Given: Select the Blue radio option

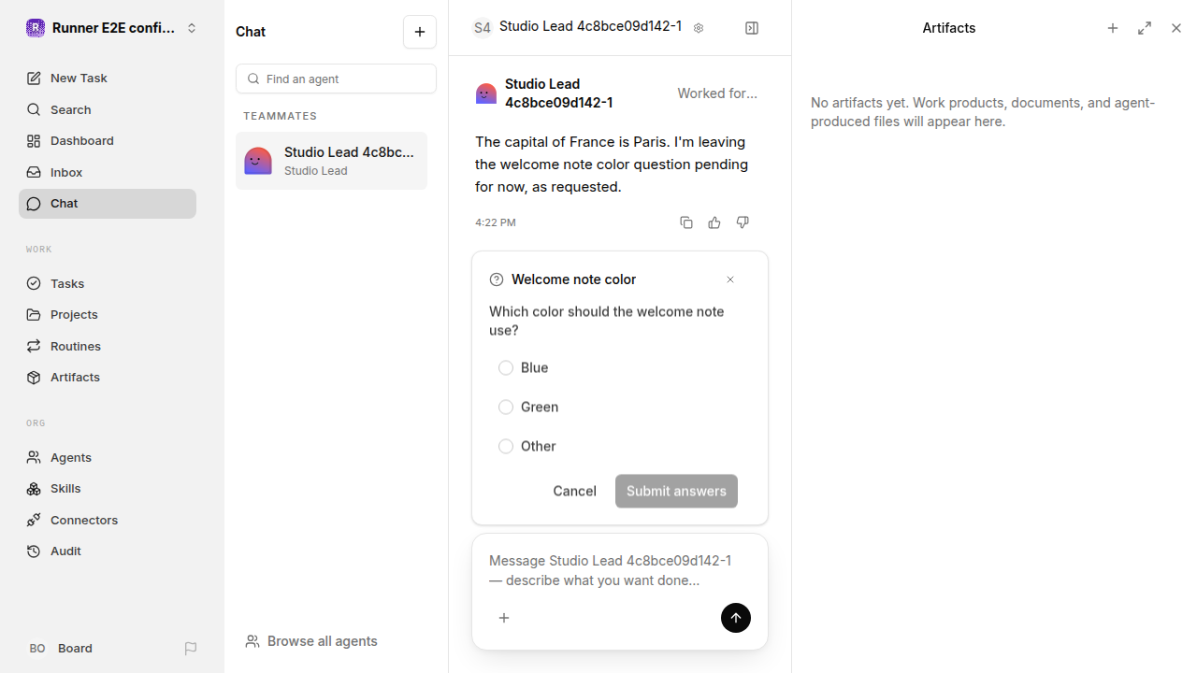Looking at the screenshot, I should [x=506, y=368].
